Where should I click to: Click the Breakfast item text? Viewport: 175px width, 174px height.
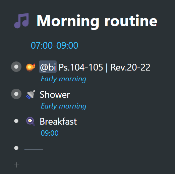[58, 121]
